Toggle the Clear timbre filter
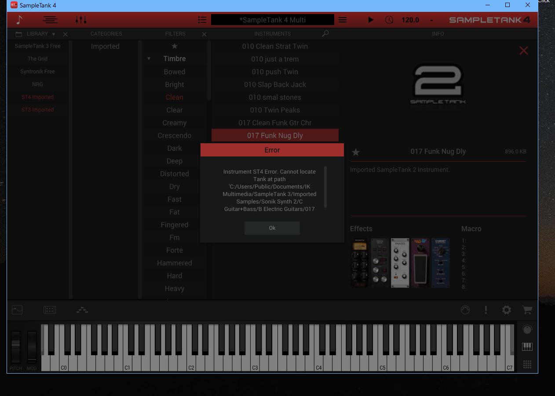This screenshot has height=396, width=555. click(x=175, y=110)
